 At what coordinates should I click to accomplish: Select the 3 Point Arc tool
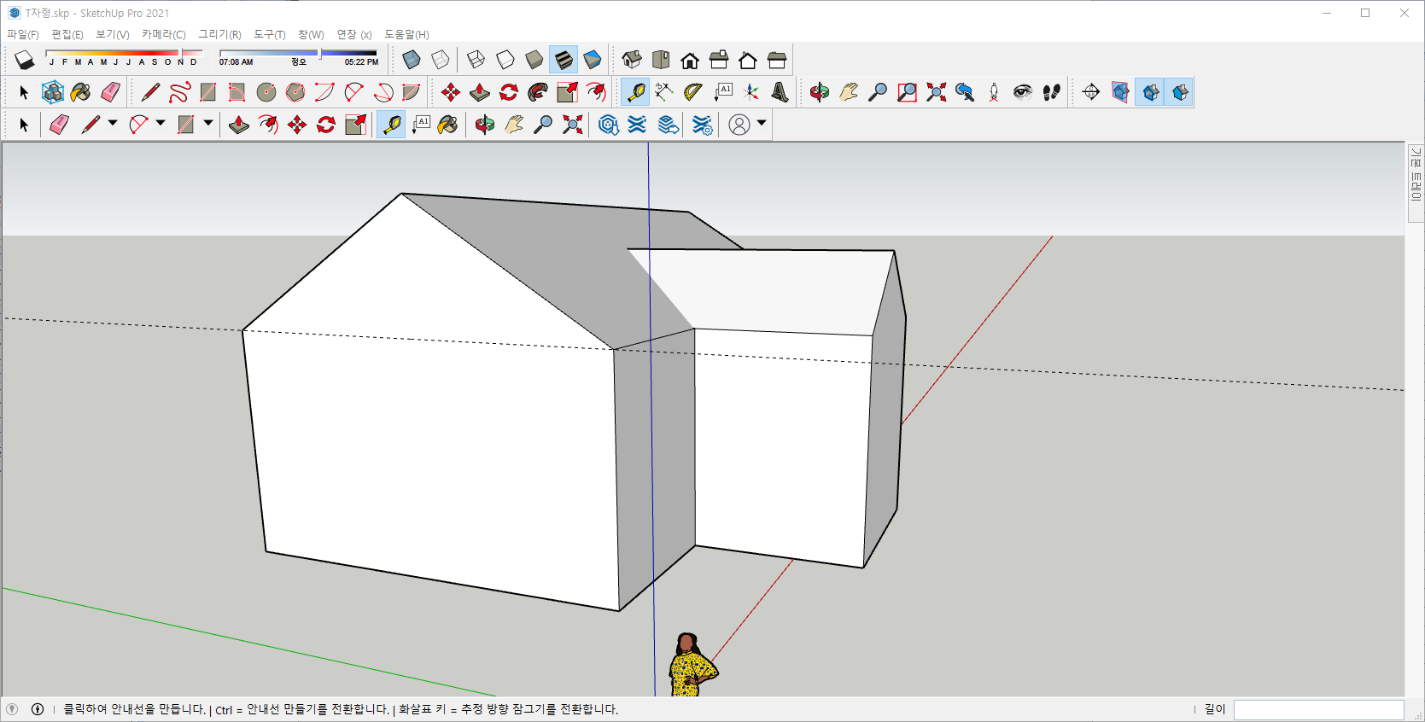(x=383, y=92)
